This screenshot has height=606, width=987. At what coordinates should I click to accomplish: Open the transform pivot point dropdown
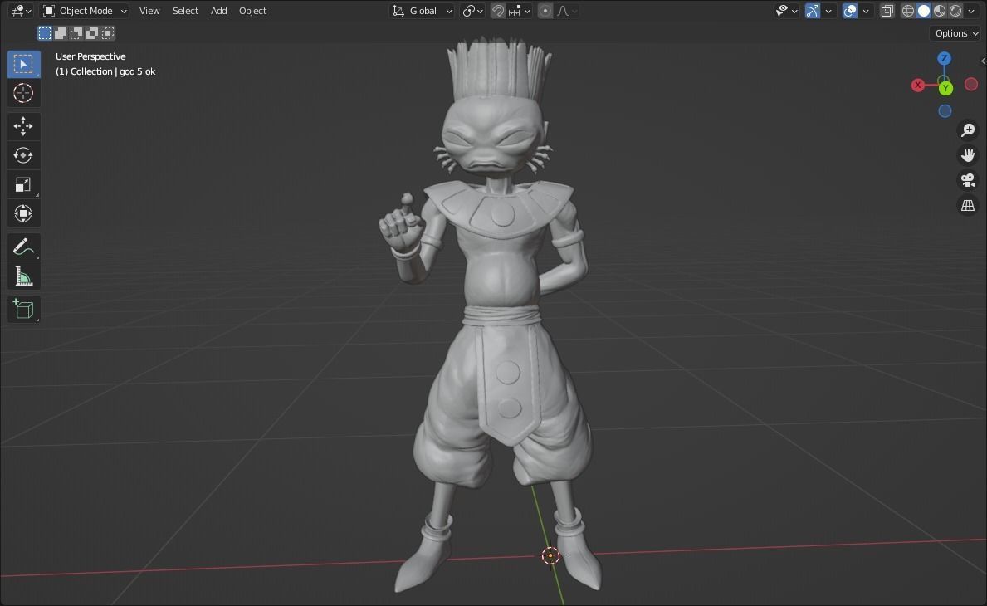(x=472, y=11)
